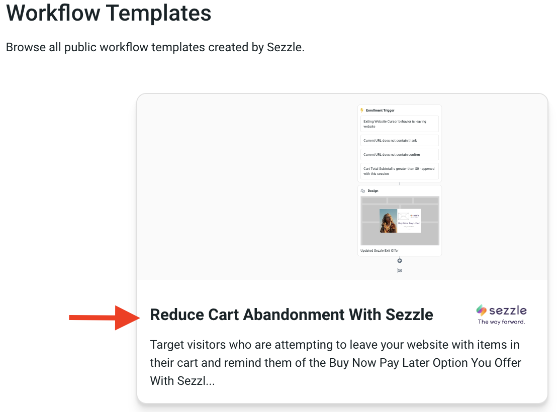The height and width of the screenshot is (412, 559).
Task: Click the Enrollment Trigger lightning bolt icon
Action: click(x=362, y=110)
